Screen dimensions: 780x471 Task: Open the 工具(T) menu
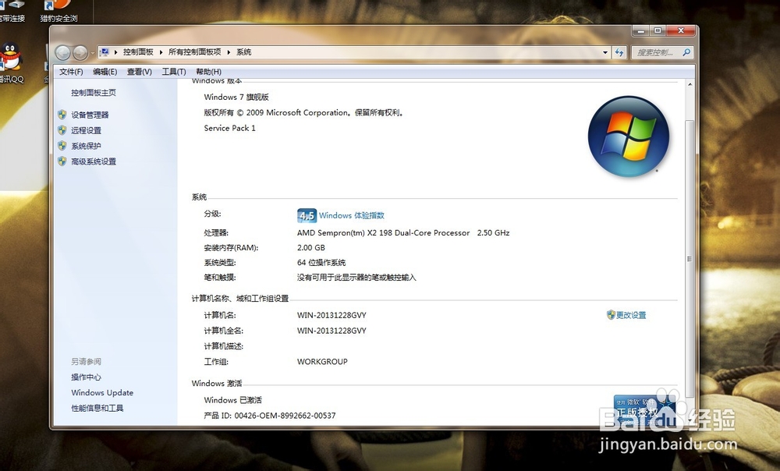[x=174, y=72]
